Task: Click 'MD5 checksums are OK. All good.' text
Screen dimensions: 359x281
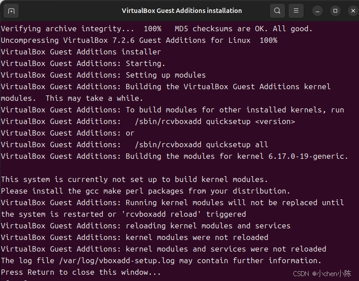Action: [x=243, y=29]
